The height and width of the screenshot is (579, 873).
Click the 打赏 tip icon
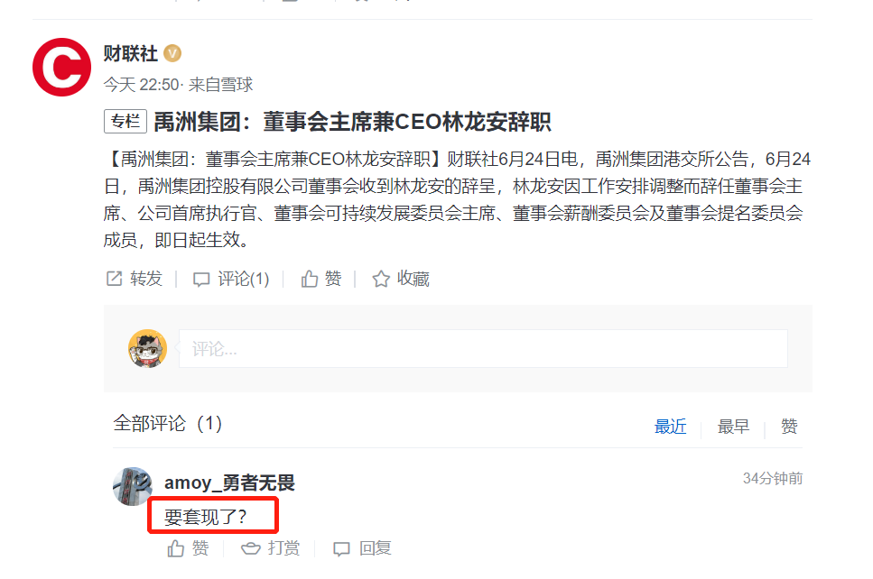pyautogui.click(x=251, y=548)
